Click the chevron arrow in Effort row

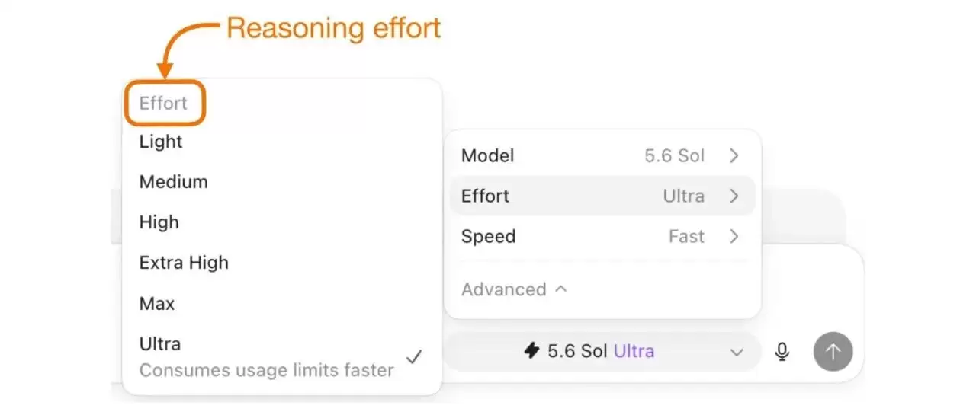pyautogui.click(x=734, y=196)
